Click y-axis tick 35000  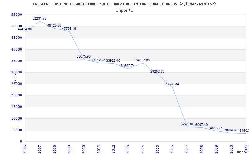(x=17, y=61)
